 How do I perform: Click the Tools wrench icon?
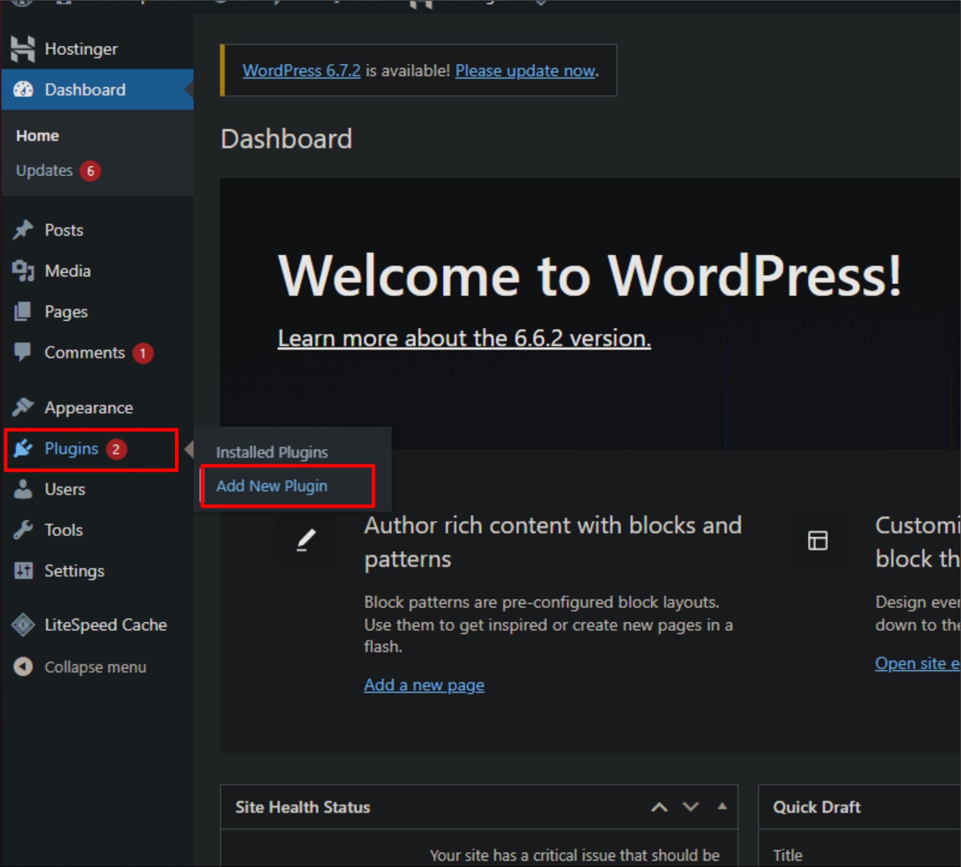pos(23,530)
